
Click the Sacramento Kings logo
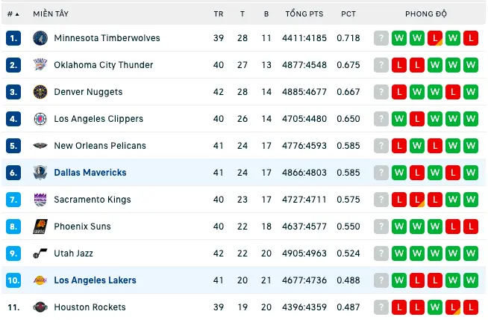(x=40, y=200)
